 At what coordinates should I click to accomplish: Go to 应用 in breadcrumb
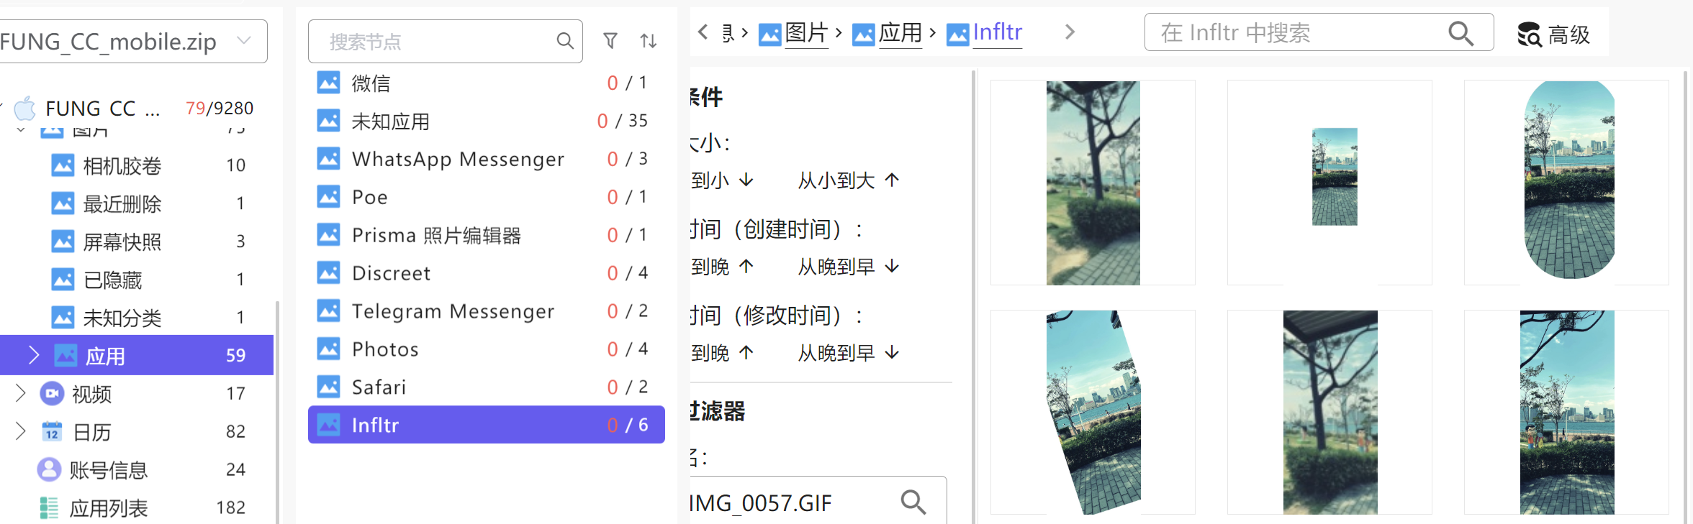pos(899,32)
